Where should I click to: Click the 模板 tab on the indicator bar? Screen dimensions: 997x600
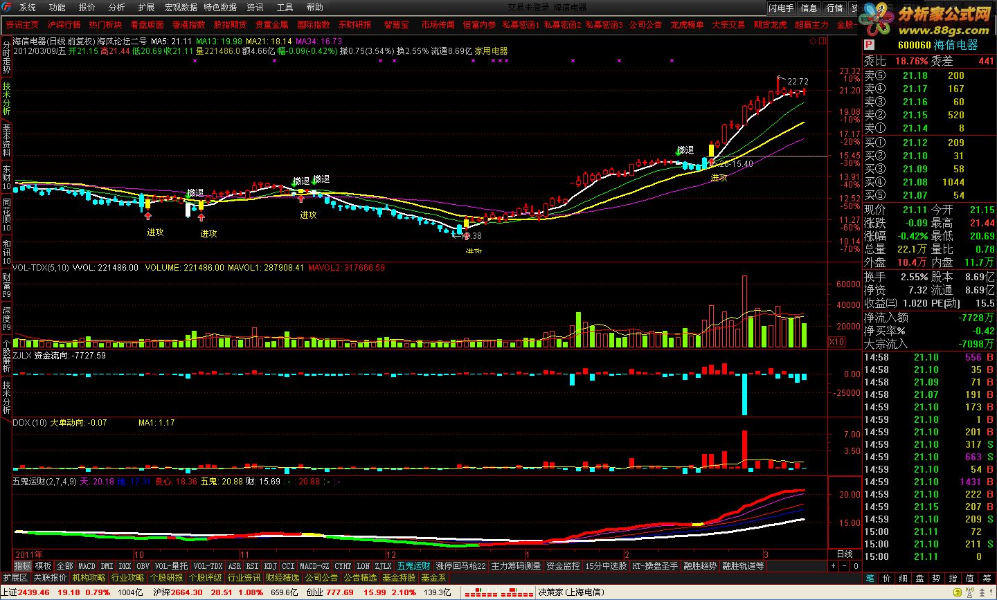click(x=43, y=566)
